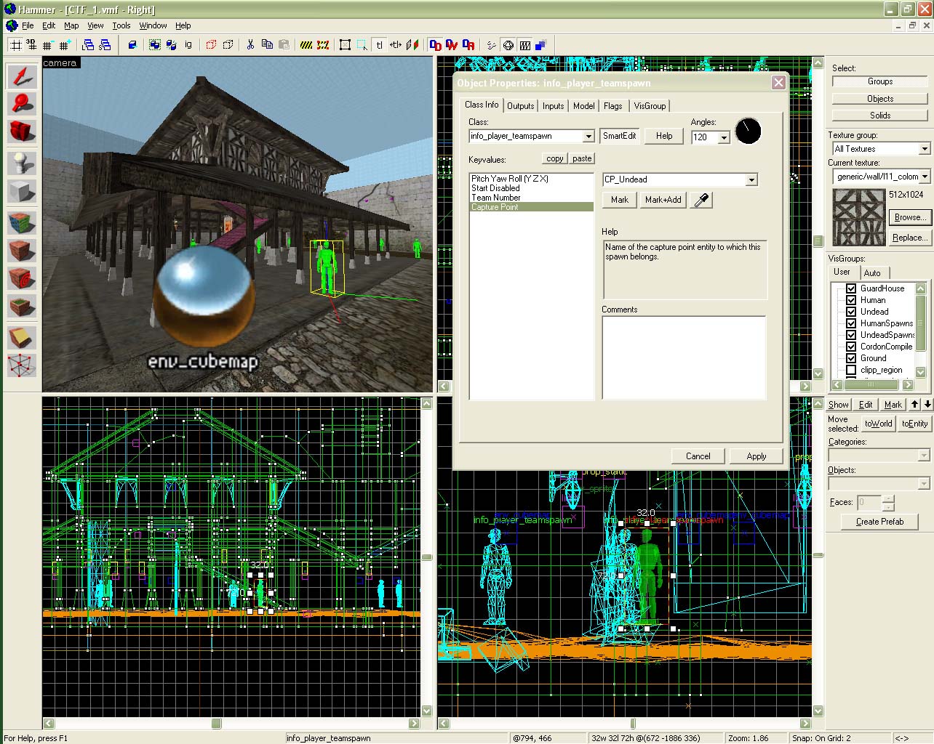Select the Selection arrow tool
934x744 pixels.
click(22, 76)
